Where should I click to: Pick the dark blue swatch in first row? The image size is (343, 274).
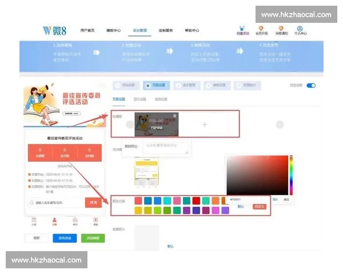pos(148,200)
